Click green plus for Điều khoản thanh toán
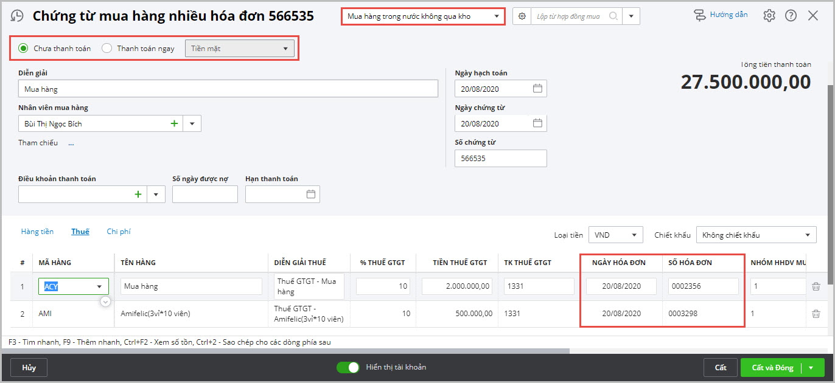 138,195
